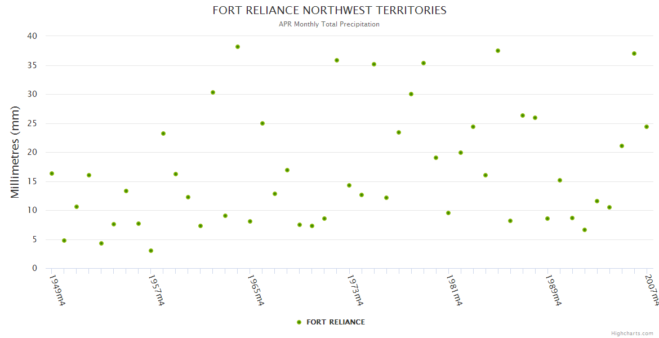Image resolution: width=659 pixels, height=338 pixels.
Task: Click the 0 label on the y-axis
Action: [34, 269]
